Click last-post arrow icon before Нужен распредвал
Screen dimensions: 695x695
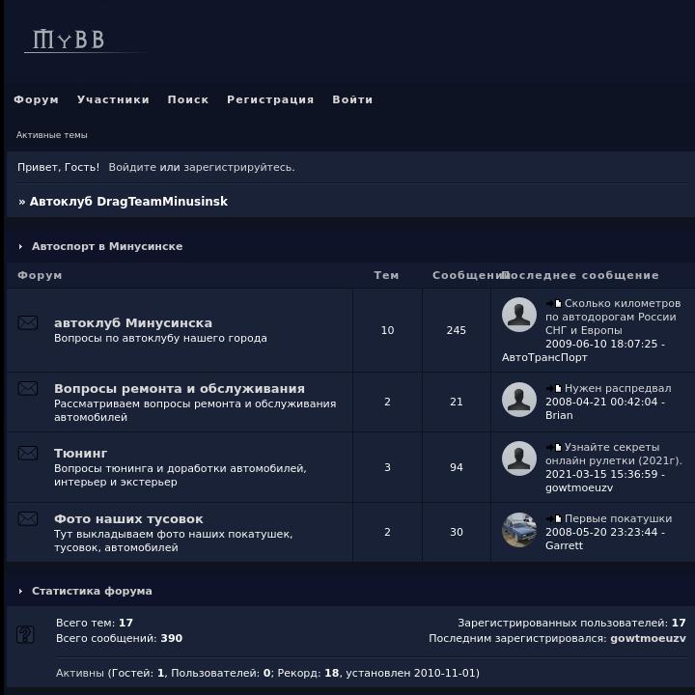[554, 389]
